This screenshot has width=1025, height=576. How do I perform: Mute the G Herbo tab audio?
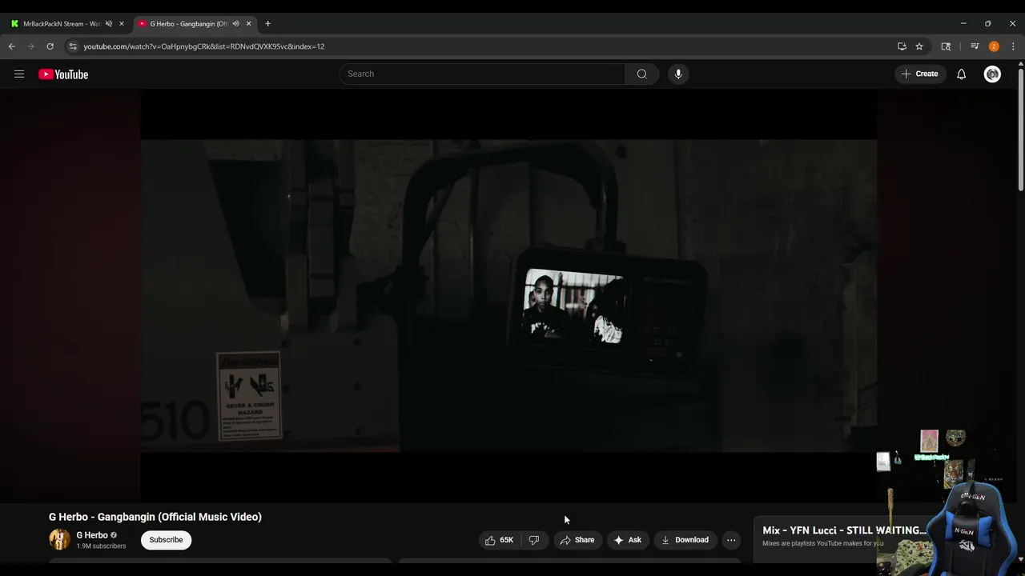(x=235, y=24)
